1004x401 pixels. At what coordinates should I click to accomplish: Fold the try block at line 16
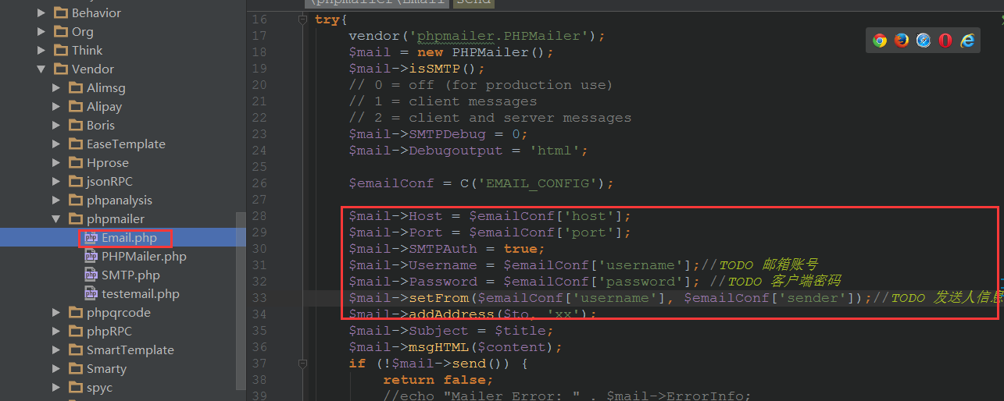[302, 20]
